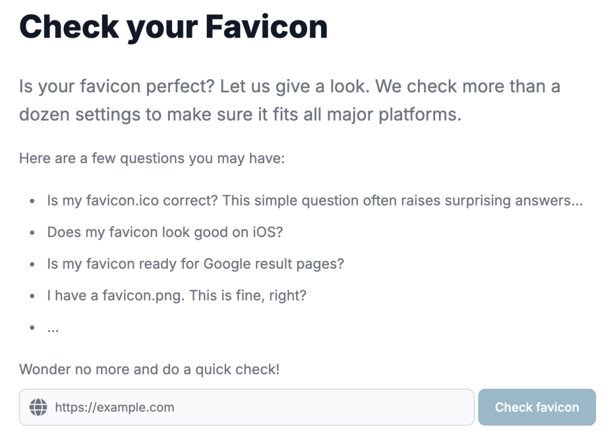Click the "Check your Favicon" heading
Screen dimensions: 615x438
[x=173, y=27]
